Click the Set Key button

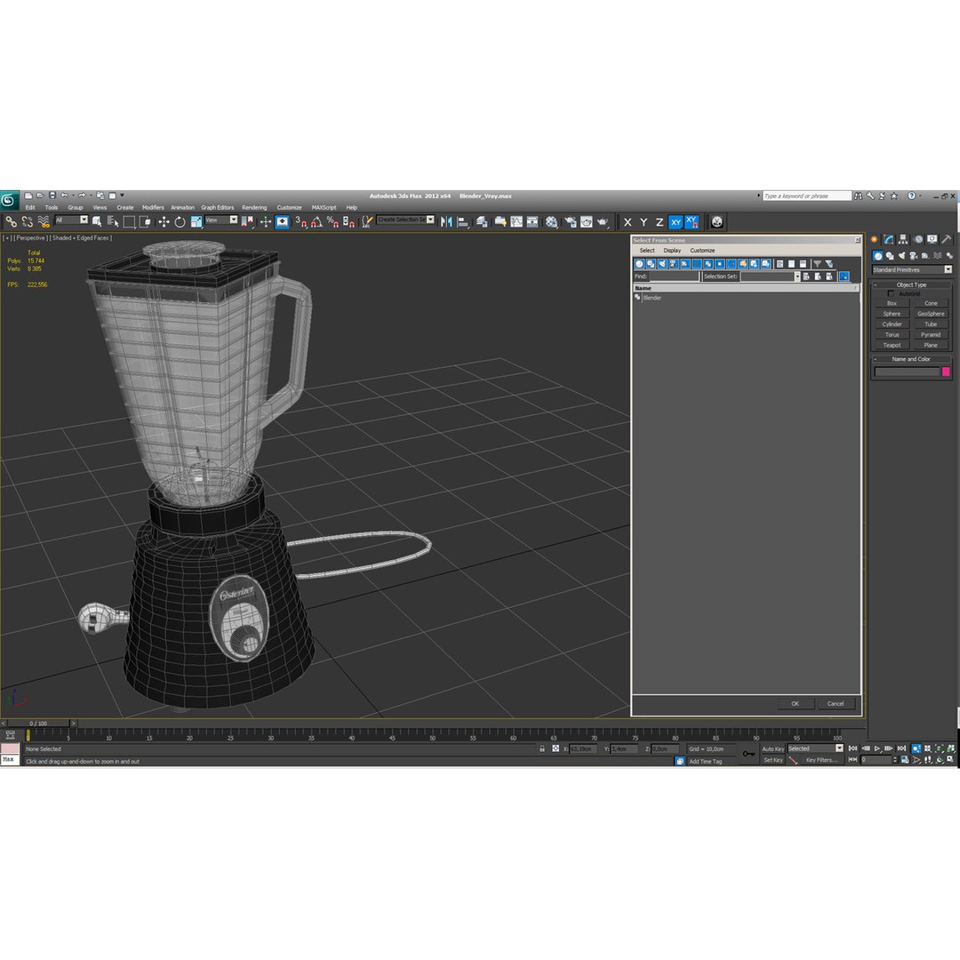tap(773, 760)
